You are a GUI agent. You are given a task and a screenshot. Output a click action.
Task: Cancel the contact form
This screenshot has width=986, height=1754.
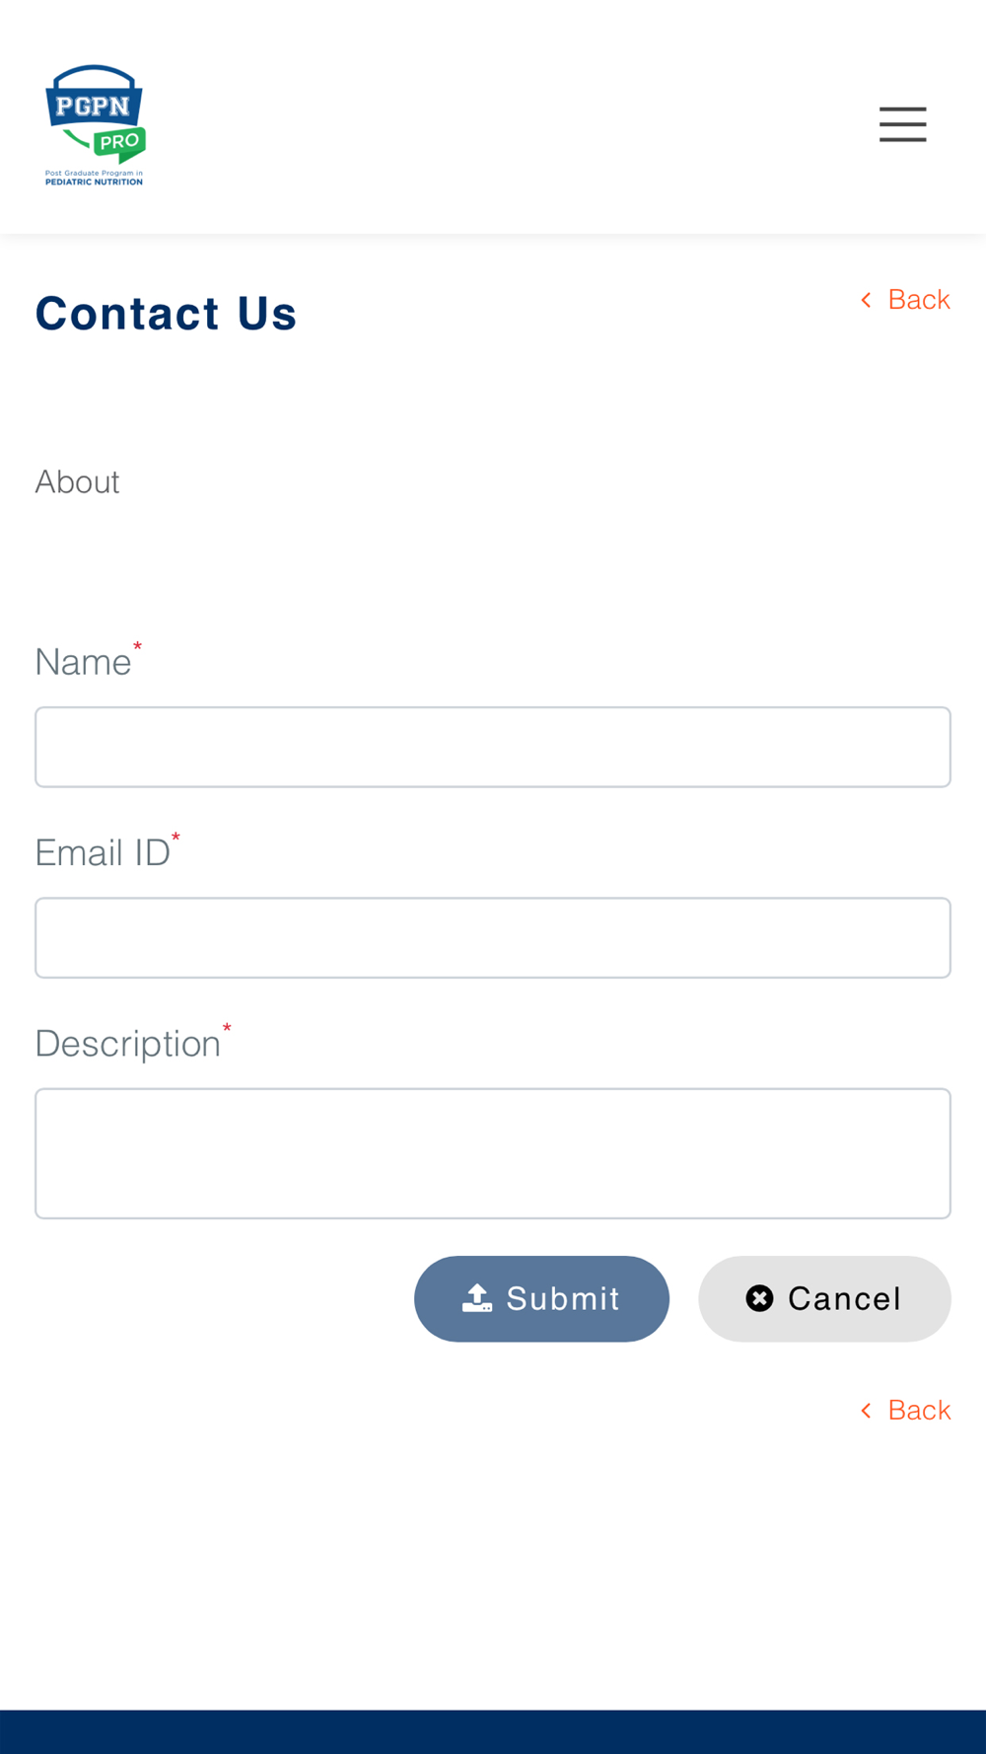(824, 1298)
